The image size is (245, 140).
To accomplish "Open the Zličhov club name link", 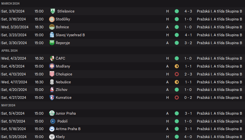I will coord(63,90).
